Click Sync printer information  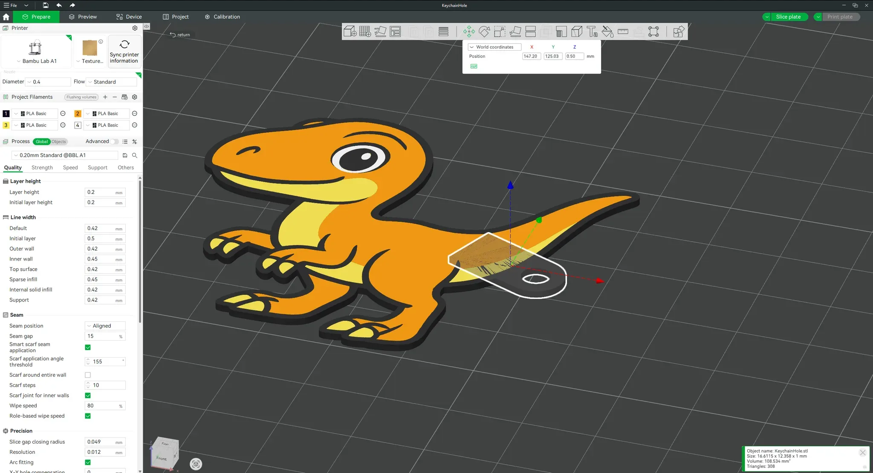pos(124,51)
